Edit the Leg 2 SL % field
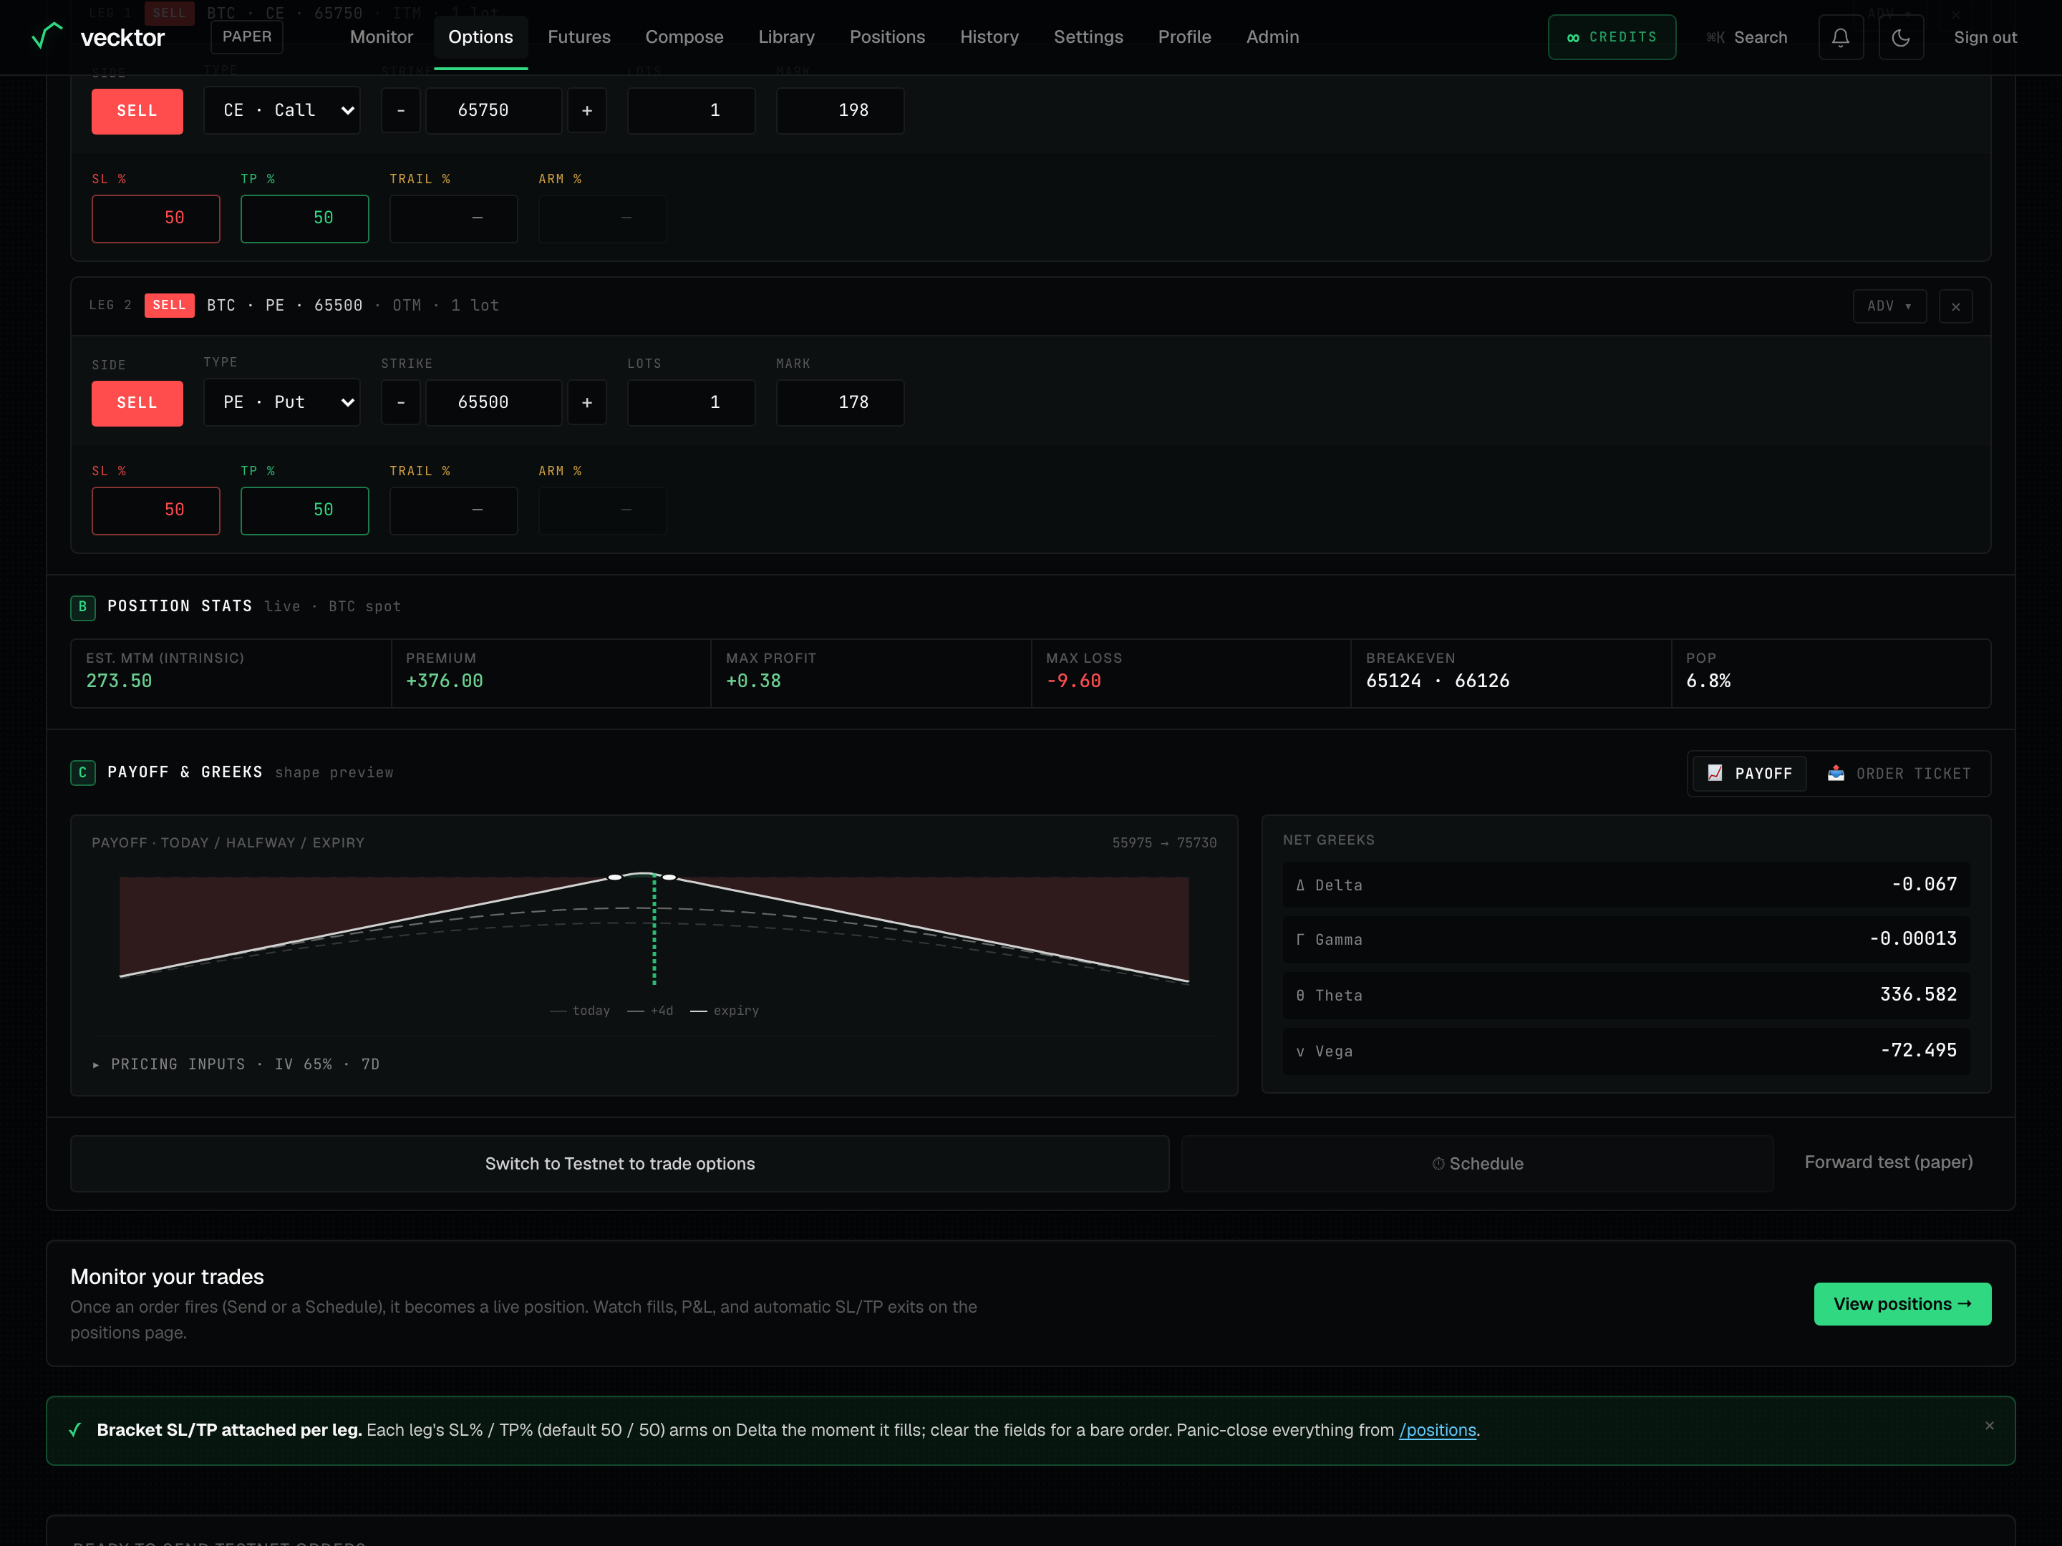The height and width of the screenshot is (1546, 2062). click(155, 510)
